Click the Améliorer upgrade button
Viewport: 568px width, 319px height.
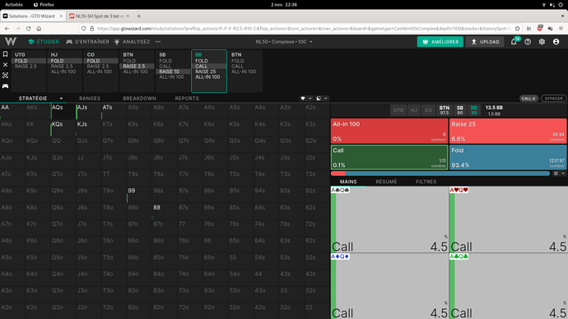[440, 42]
